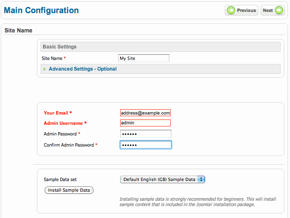The image size is (290, 218).
Task: Click the green right-arrow Next icon
Action: pos(279,10)
